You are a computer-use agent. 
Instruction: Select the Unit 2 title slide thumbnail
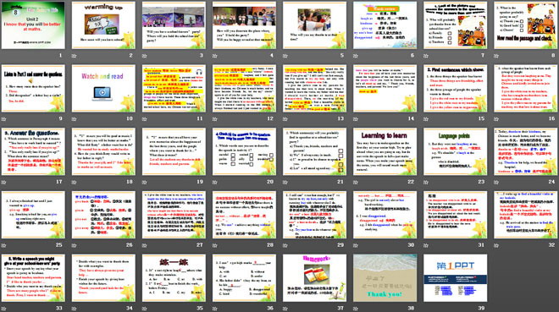(x=33, y=25)
